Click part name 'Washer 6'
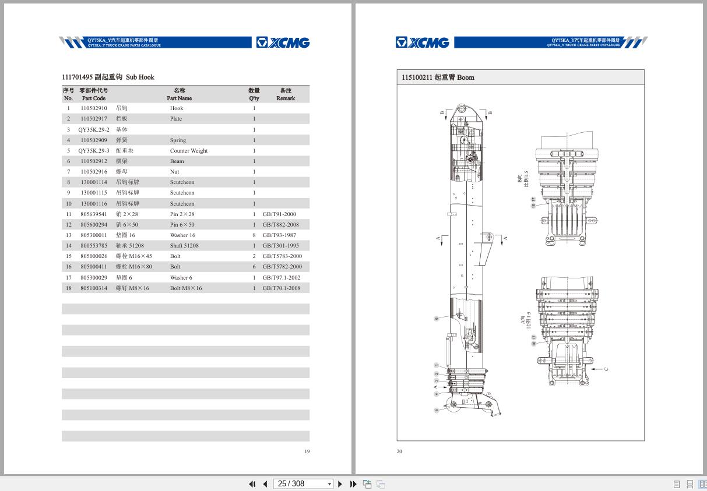 [181, 277]
